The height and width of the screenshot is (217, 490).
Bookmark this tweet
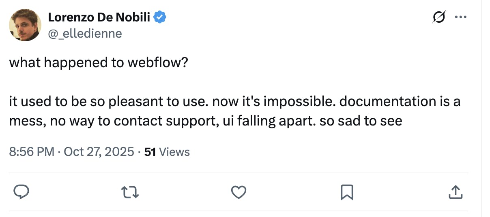coord(347,192)
